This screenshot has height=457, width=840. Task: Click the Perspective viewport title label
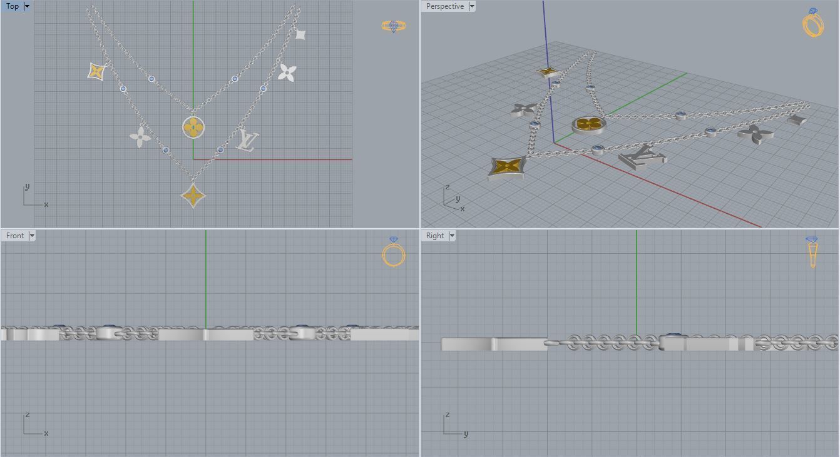[445, 6]
